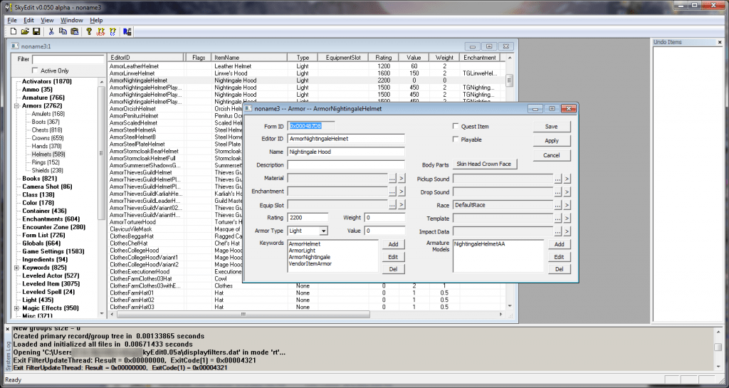Browse Race with ellipsis button

coord(558,205)
